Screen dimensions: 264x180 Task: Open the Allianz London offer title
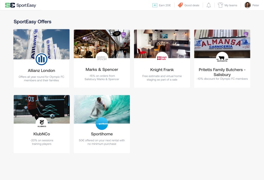pyautogui.click(x=42, y=71)
